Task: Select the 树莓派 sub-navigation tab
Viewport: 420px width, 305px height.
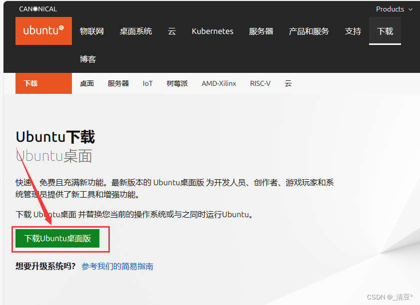Action: (177, 83)
